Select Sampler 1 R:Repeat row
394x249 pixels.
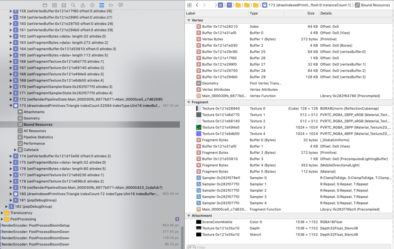point(289,184)
